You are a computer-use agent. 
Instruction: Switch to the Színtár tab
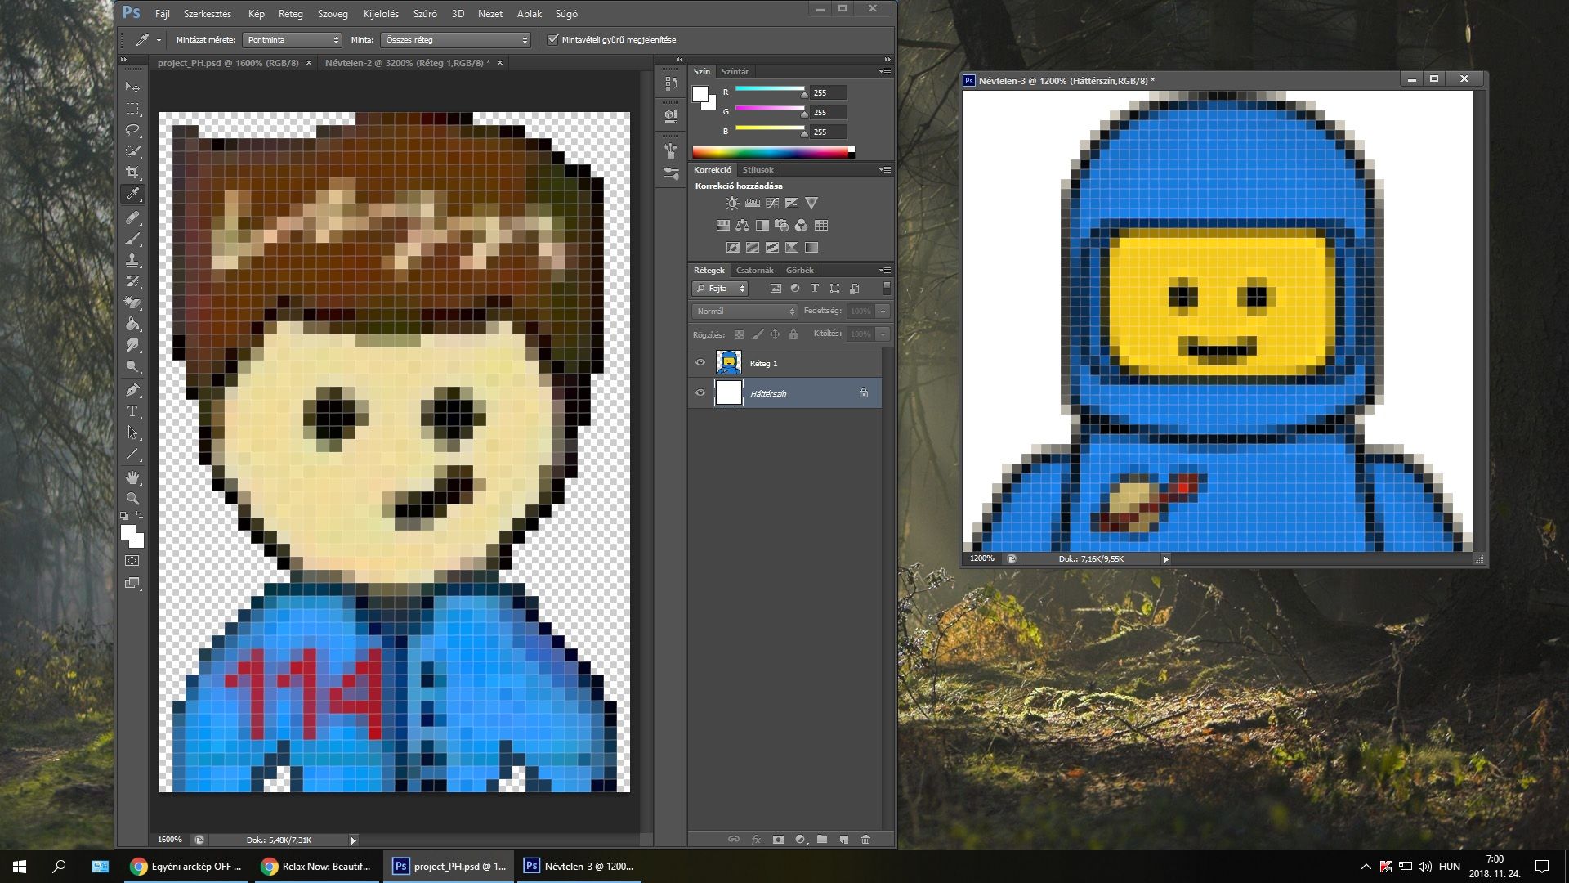[735, 72]
